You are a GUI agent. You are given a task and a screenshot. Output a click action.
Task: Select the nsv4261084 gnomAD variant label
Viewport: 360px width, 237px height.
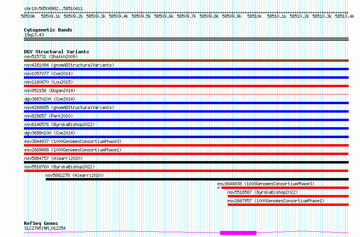(x=69, y=65)
